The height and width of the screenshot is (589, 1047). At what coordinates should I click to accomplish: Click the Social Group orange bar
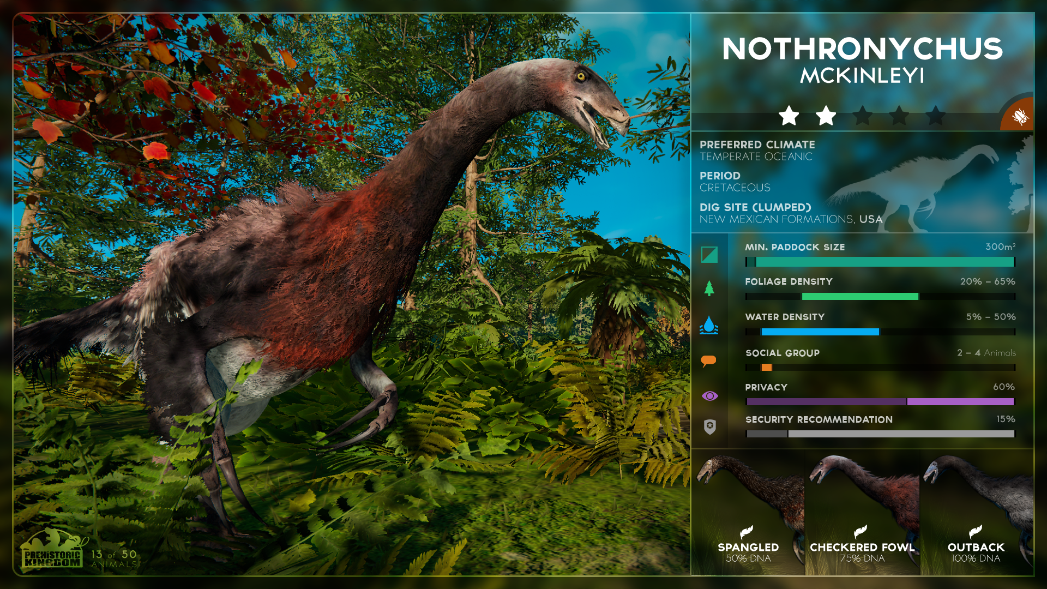(767, 368)
